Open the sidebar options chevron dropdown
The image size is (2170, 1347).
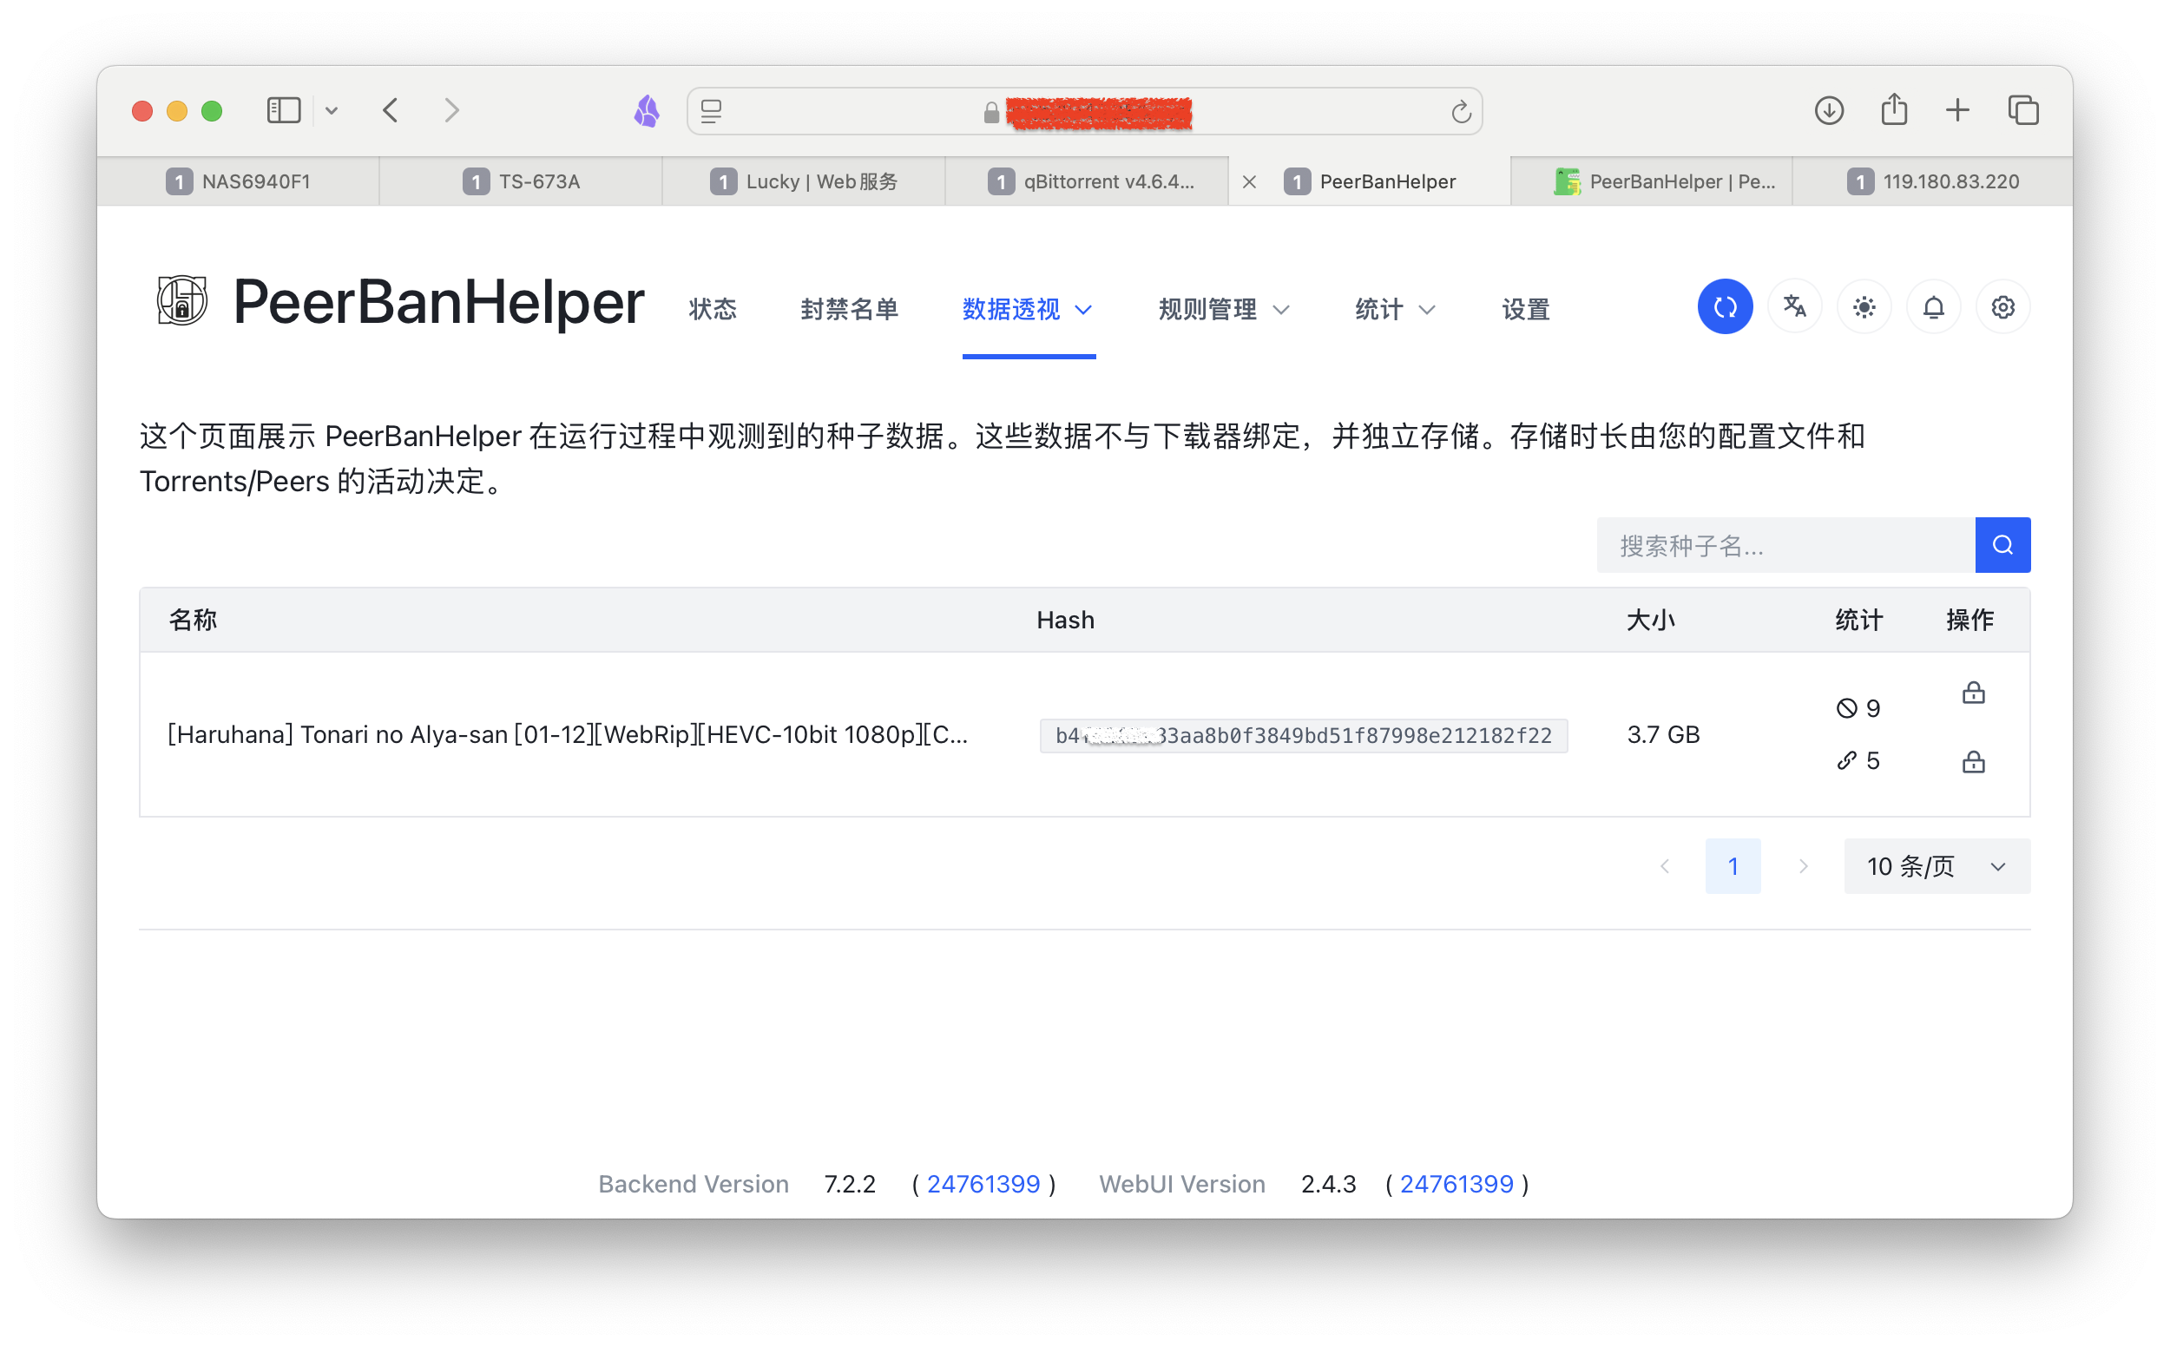pyautogui.click(x=332, y=111)
